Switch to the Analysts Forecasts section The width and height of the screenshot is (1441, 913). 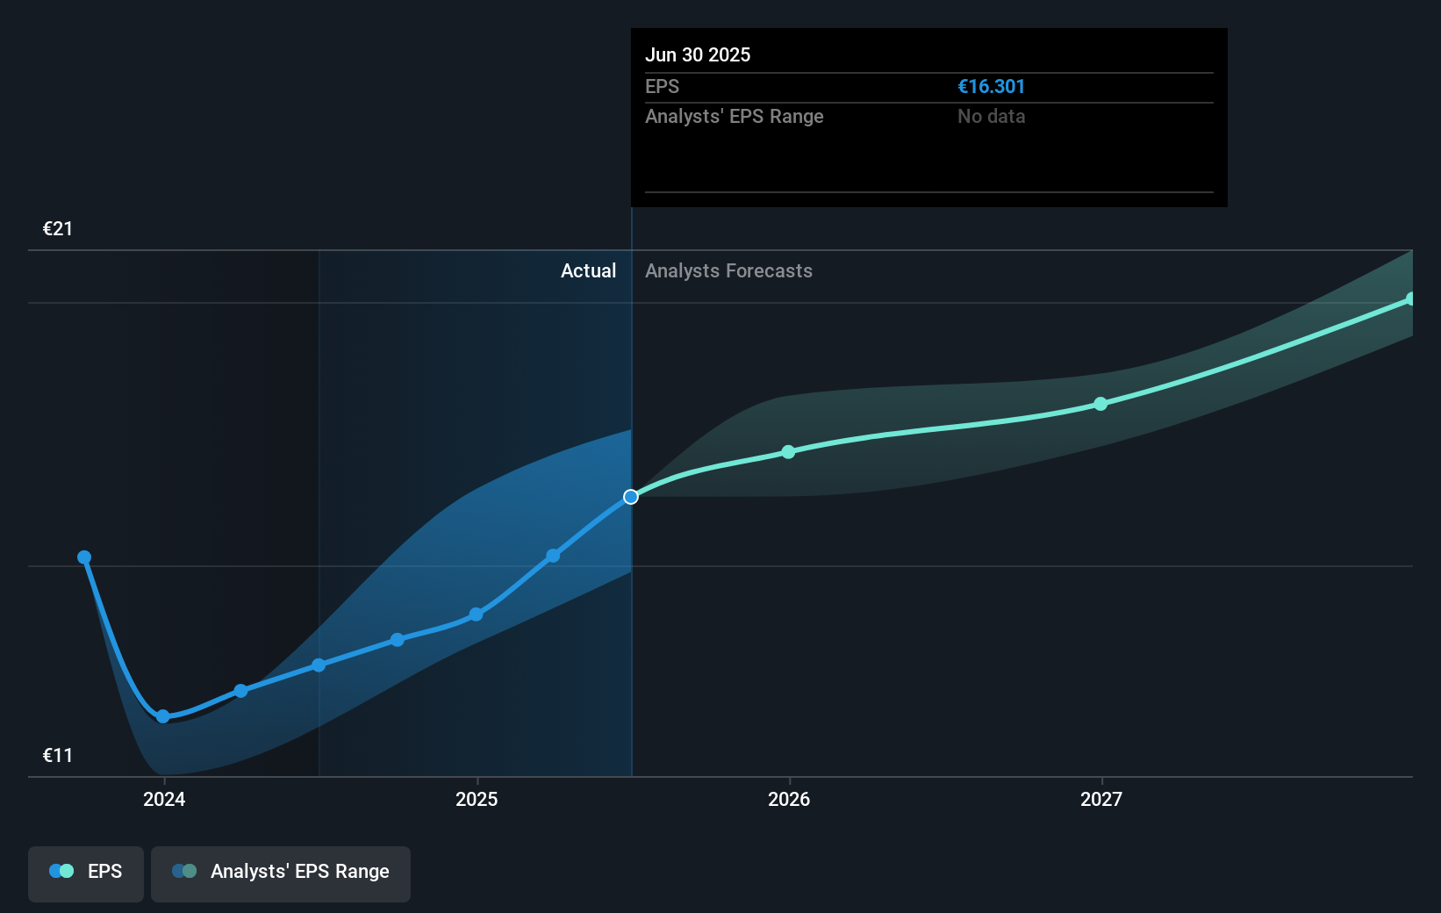[x=728, y=270]
